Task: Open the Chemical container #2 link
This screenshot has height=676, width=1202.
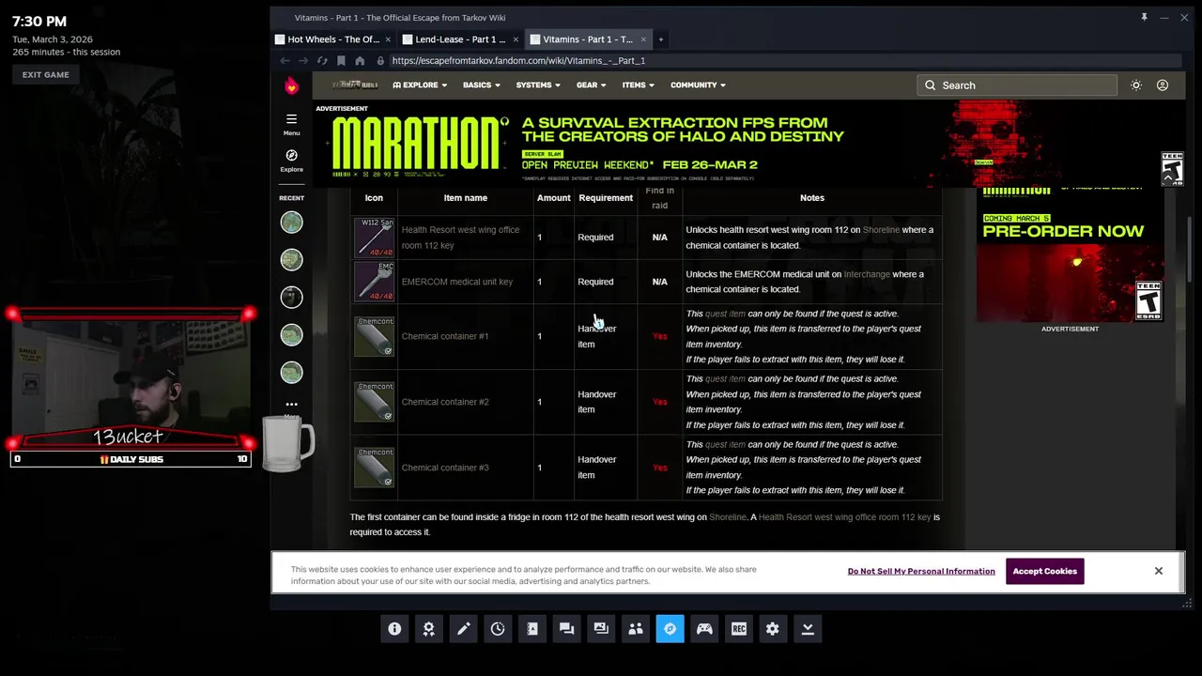Action: pyautogui.click(x=445, y=402)
